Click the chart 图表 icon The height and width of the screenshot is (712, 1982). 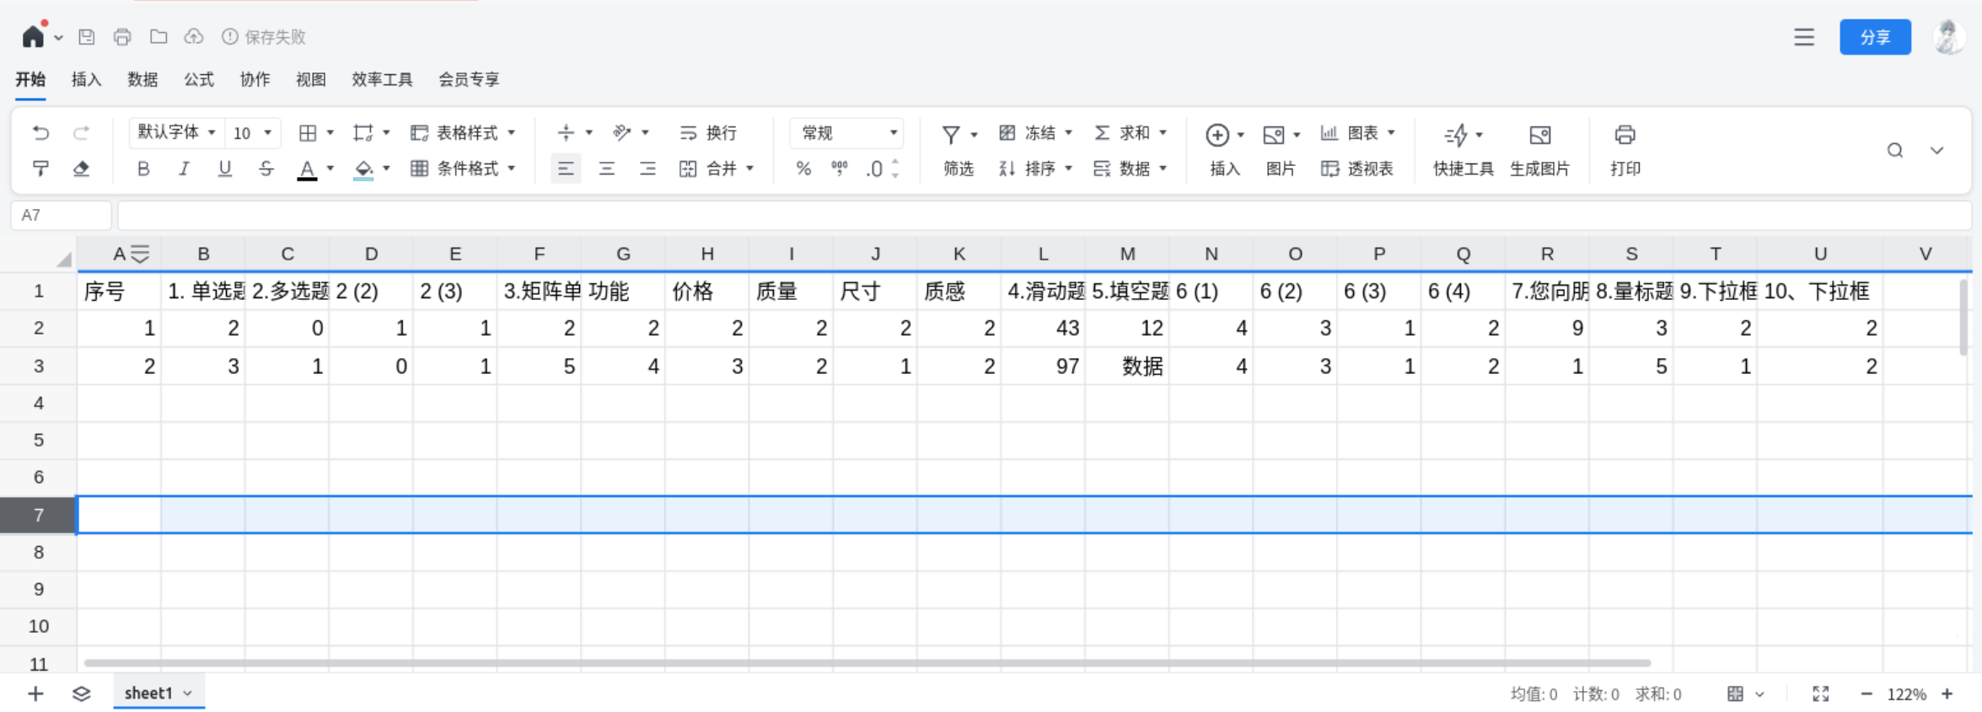[1329, 133]
